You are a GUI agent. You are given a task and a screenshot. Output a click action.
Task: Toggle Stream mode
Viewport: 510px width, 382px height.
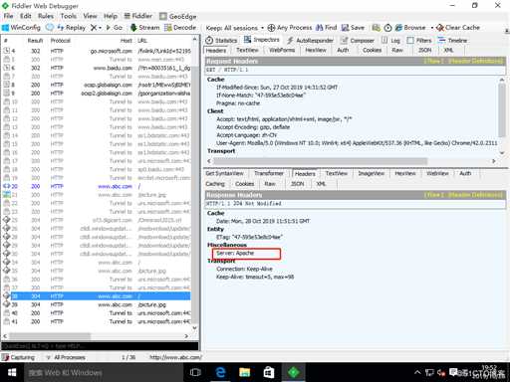pyautogui.click(x=144, y=28)
